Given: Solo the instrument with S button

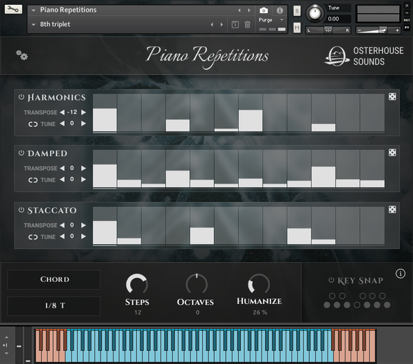Looking at the screenshot, I should [x=297, y=11].
